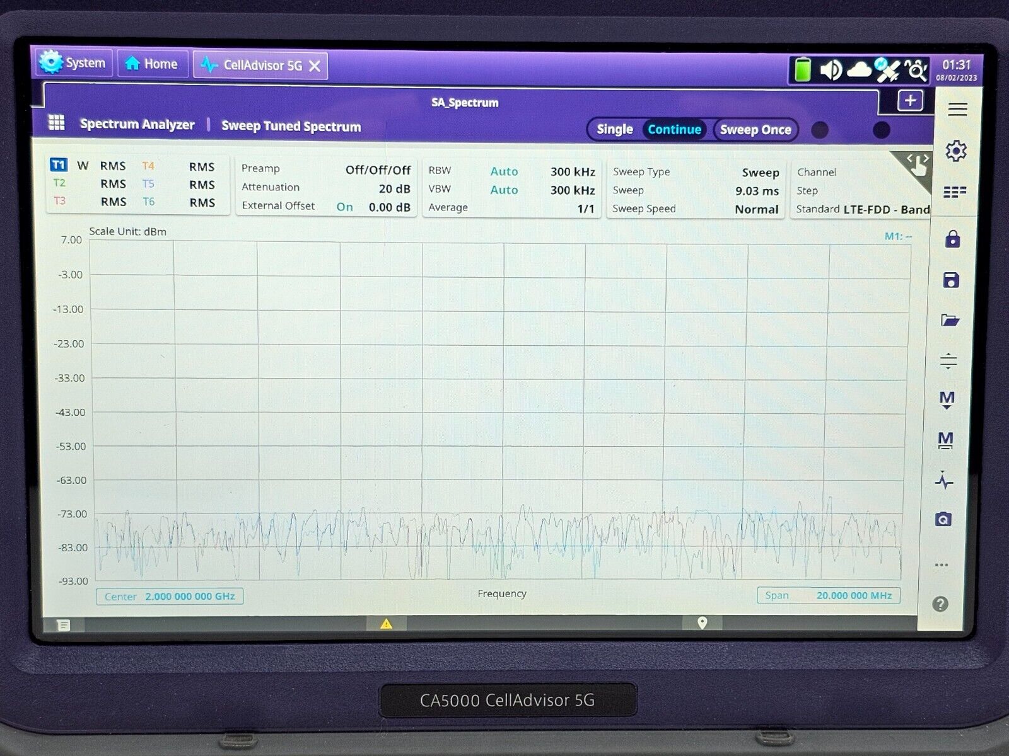Open the load folder icon
Screen dimensions: 1009x756
950,321
